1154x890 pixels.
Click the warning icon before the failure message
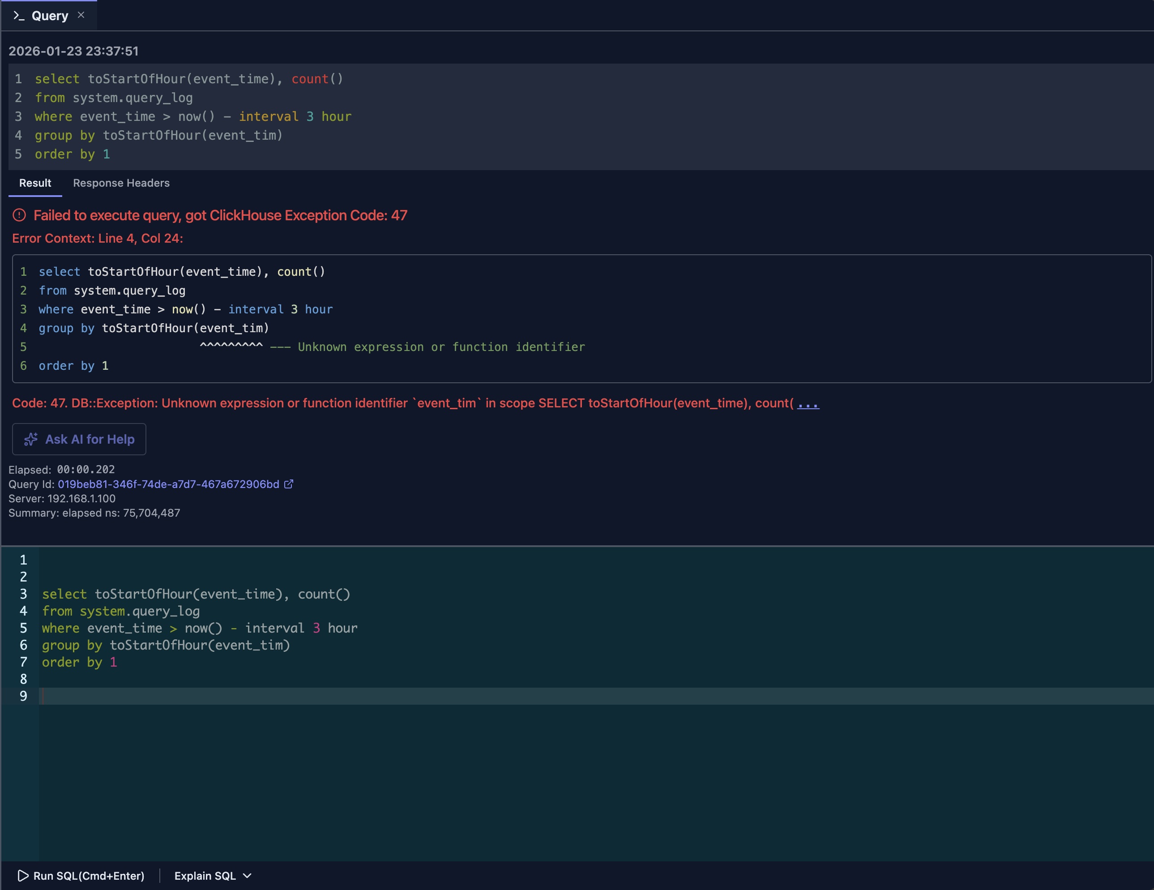click(20, 215)
